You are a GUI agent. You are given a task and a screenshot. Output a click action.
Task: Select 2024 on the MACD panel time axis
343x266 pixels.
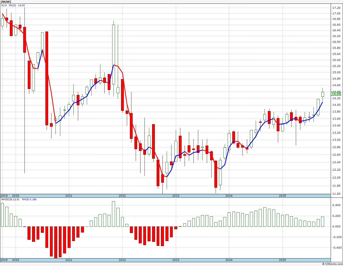pos(229,260)
